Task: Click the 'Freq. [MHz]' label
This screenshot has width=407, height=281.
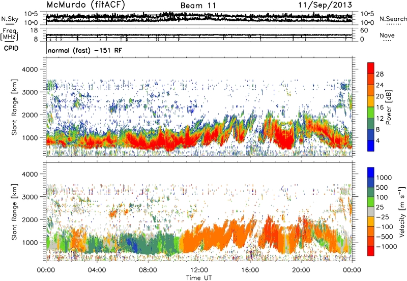Action: pos(10,34)
